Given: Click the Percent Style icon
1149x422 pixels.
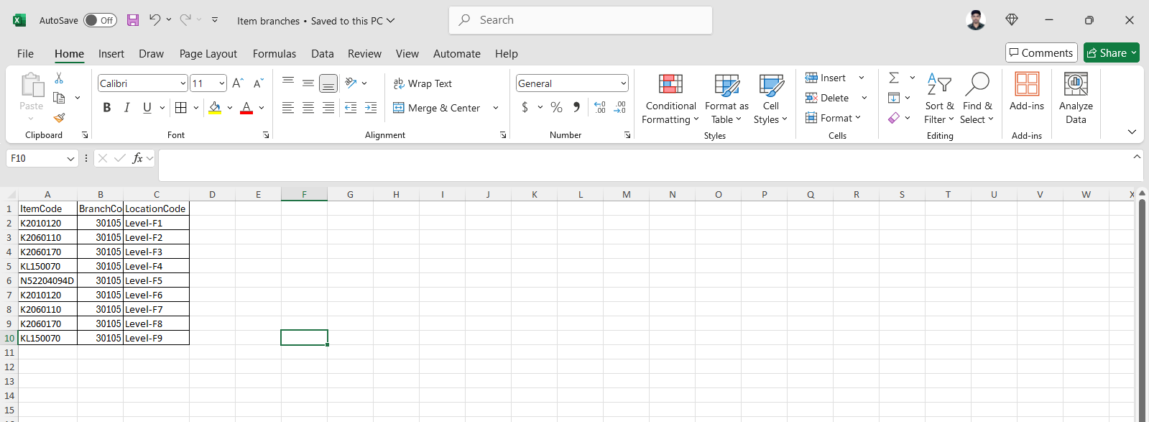Looking at the screenshot, I should pos(556,107).
